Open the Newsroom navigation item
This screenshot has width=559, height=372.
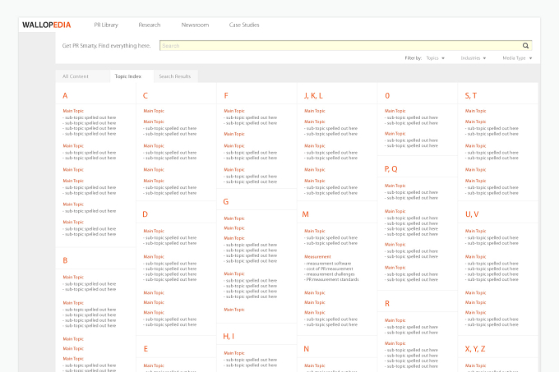click(x=195, y=25)
